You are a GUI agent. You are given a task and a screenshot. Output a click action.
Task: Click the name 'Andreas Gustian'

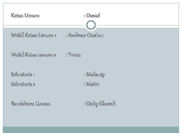click(x=86, y=35)
